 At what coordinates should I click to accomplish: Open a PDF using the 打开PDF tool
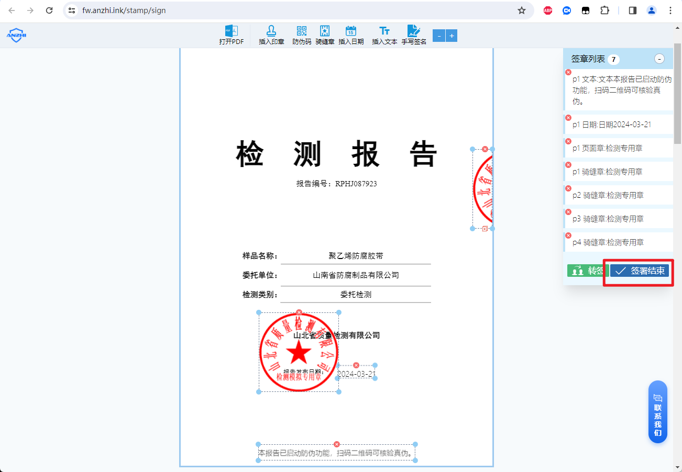[232, 35]
